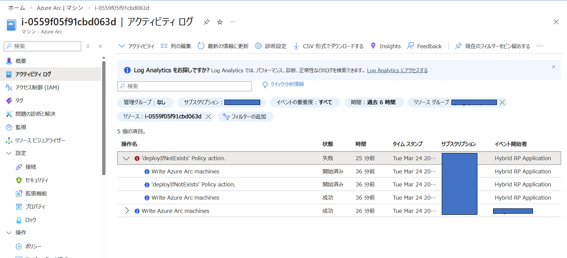Click the sidebar expand/collapse sort arrows

click(88, 46)
